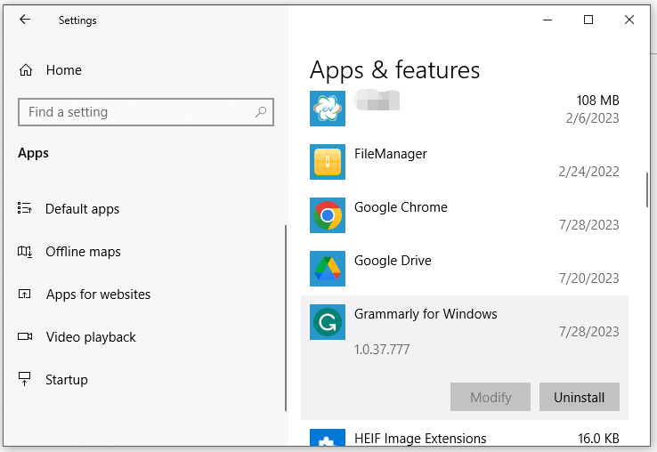Open the Video playback section
This screenshot has height=452, width=657.
pos(91,337)
